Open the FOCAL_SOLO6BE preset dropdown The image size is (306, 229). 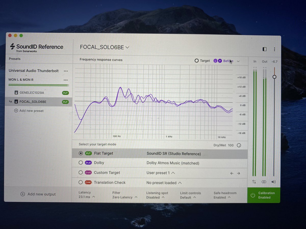pyautogui.click(x=105, y=47)
